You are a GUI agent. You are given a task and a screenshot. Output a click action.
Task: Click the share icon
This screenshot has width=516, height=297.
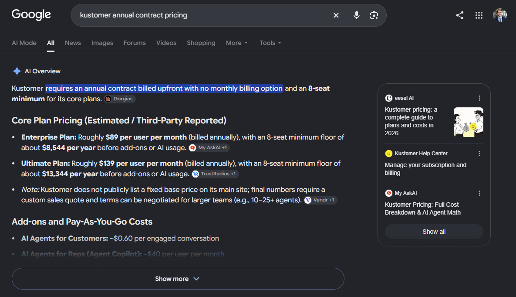pos(460,15)
